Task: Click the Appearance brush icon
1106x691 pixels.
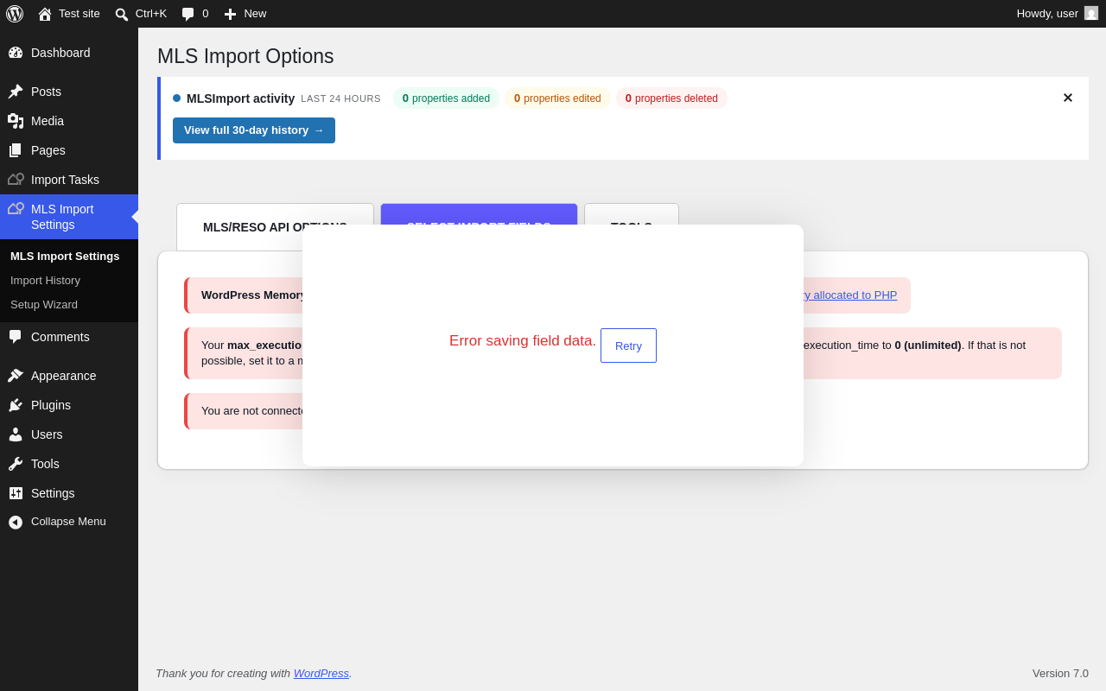Action: [x=16, y=376]
